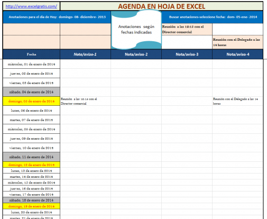Image resolution: width=267 pixels, height=219 pixels.
Task: Select the yellow 'domingo, 05 de enero de 2014' cell
Action: [31, 101]
